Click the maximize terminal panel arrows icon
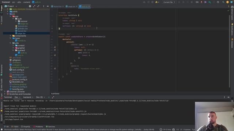This screenshot has height=131, width=234. click(x=53, y=97)
